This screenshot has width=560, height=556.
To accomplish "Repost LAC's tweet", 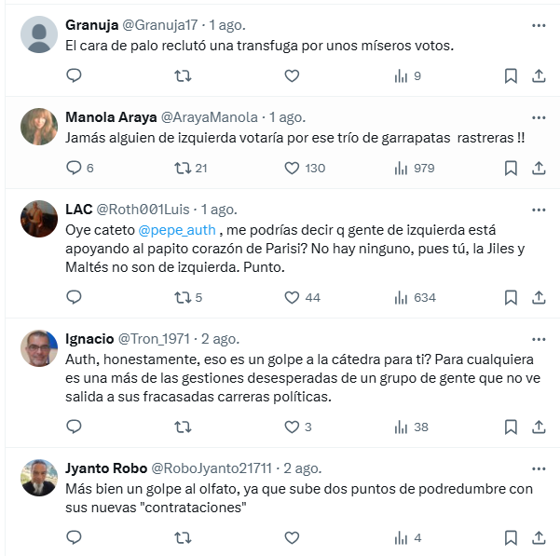I will (184, 297).
